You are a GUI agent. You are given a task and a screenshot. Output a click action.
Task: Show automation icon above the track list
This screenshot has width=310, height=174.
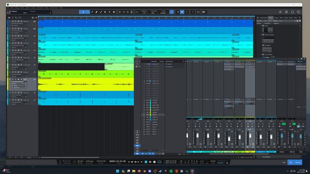(x=19, y=18)
